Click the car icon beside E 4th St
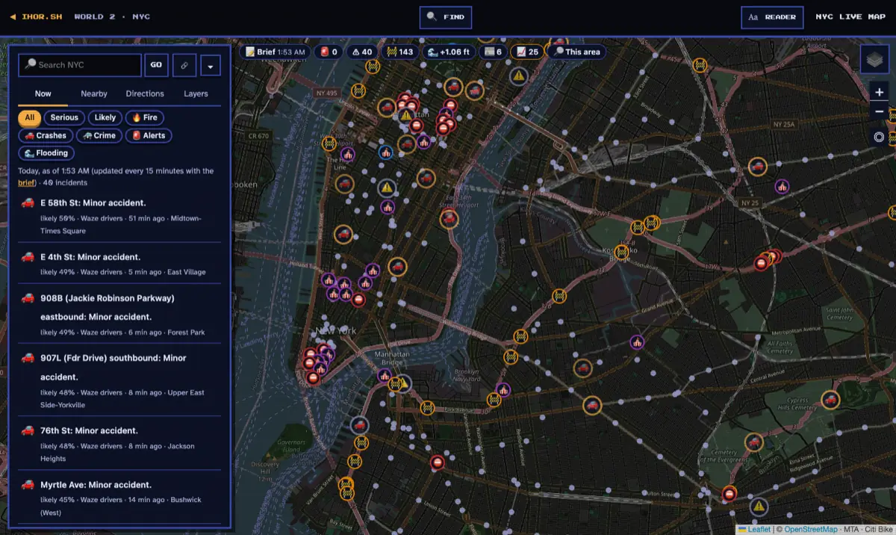The width and height of the screenshot is (896, 535). click(28, 256)
